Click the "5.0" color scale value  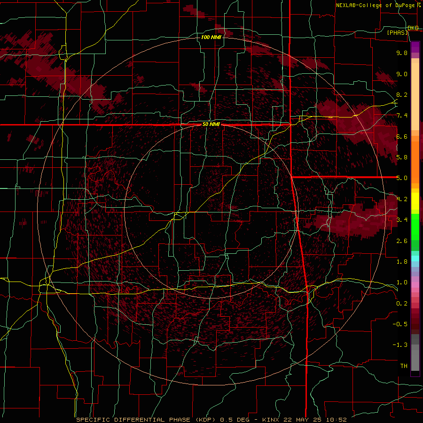coord(402,178)
